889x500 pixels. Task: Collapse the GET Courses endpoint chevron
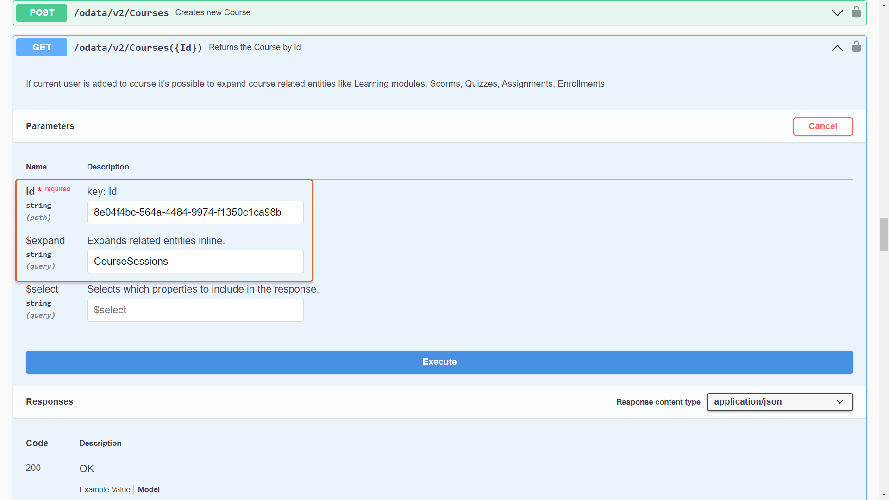click(x=837, y=48)
